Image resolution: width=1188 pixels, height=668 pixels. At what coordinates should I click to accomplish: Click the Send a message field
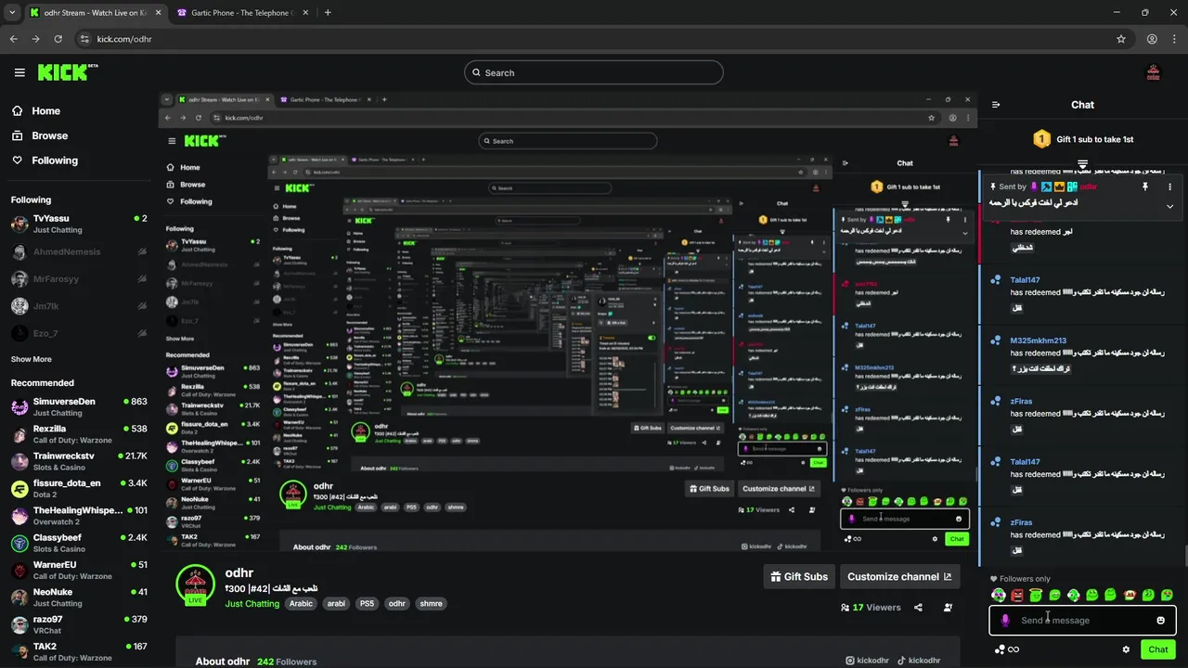[x=1082, y=621]
